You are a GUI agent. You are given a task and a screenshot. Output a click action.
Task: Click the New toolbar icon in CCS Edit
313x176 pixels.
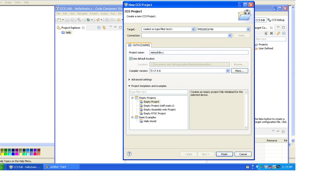(x=59, y=20)
